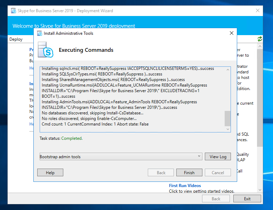This screenshot has height=210, width=273.
Task: Click the 'Installing SharedManagementObjects.msi' log line
Action: point(113,80)
